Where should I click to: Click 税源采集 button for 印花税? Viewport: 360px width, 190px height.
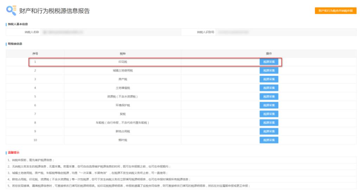[x=269, y=62]
